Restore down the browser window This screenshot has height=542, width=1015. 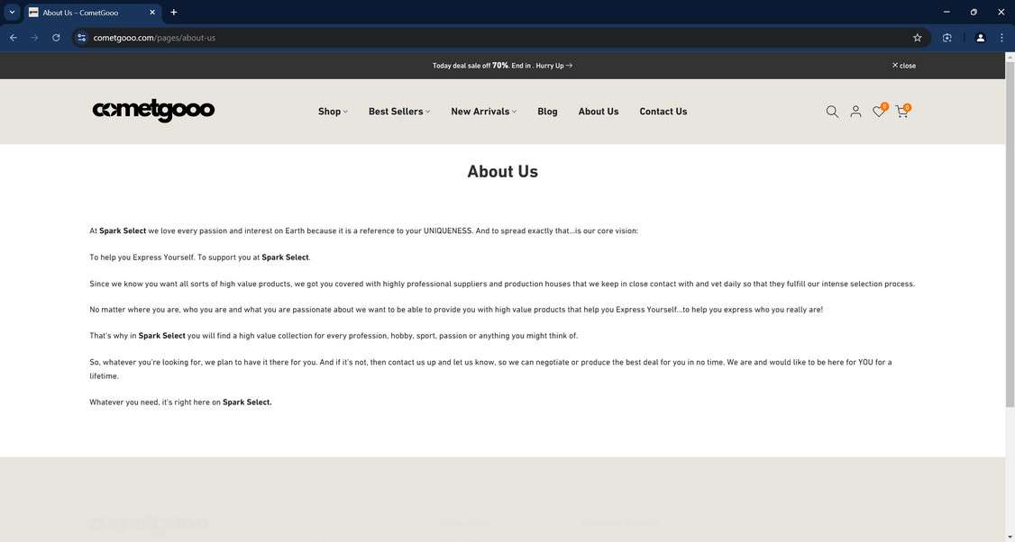click(974, 12)
